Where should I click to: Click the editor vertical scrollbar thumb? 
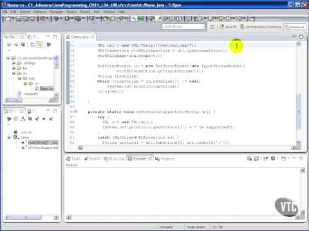pyautogui.click(x=299, y=111)
